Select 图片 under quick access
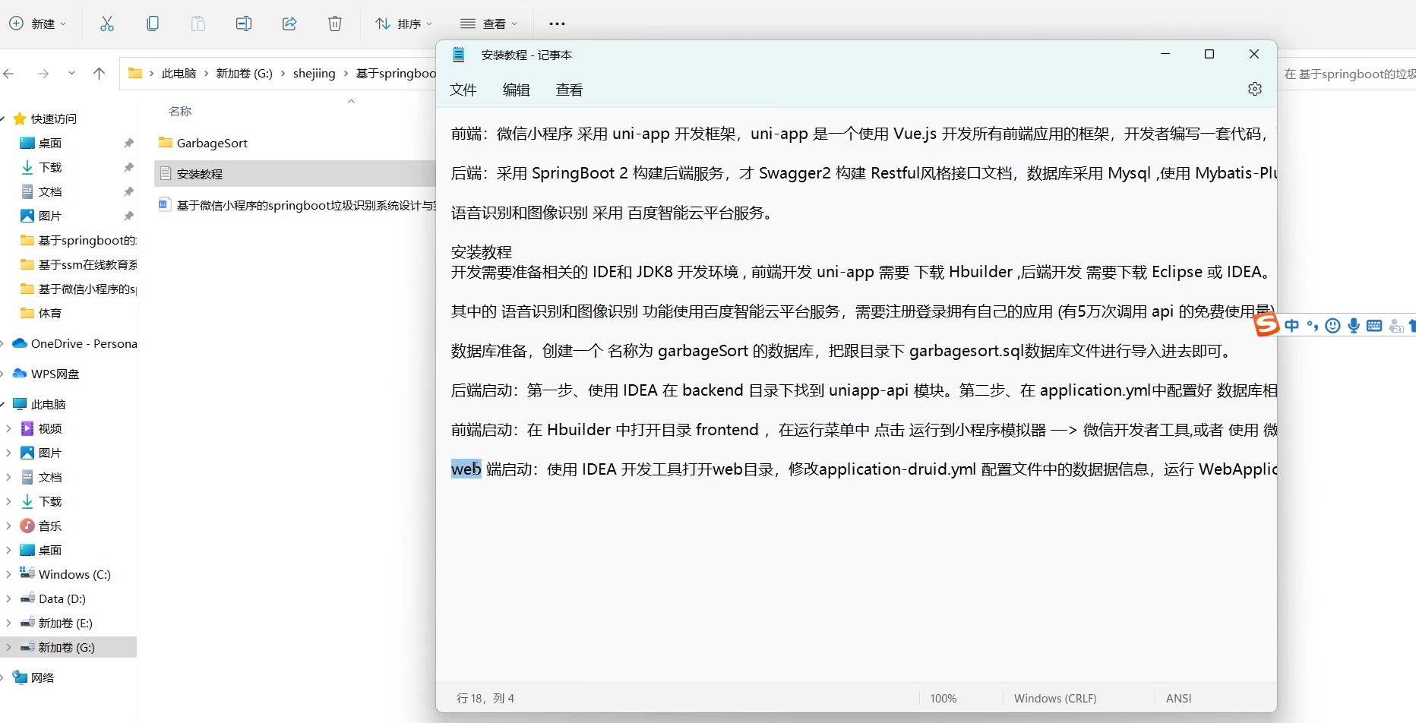 pos(50,216)
